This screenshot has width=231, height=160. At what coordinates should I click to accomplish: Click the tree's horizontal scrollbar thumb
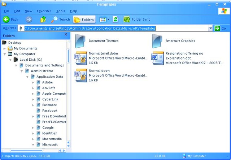point(26,151)
